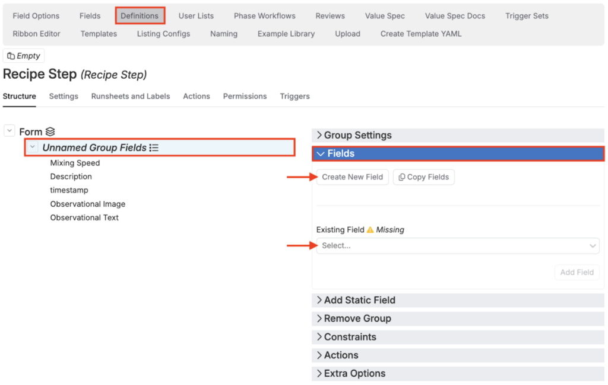Viewport: 608px width, 385px height.
Task: Click the Copy Fields button
Action: click(x=423, y=177)
